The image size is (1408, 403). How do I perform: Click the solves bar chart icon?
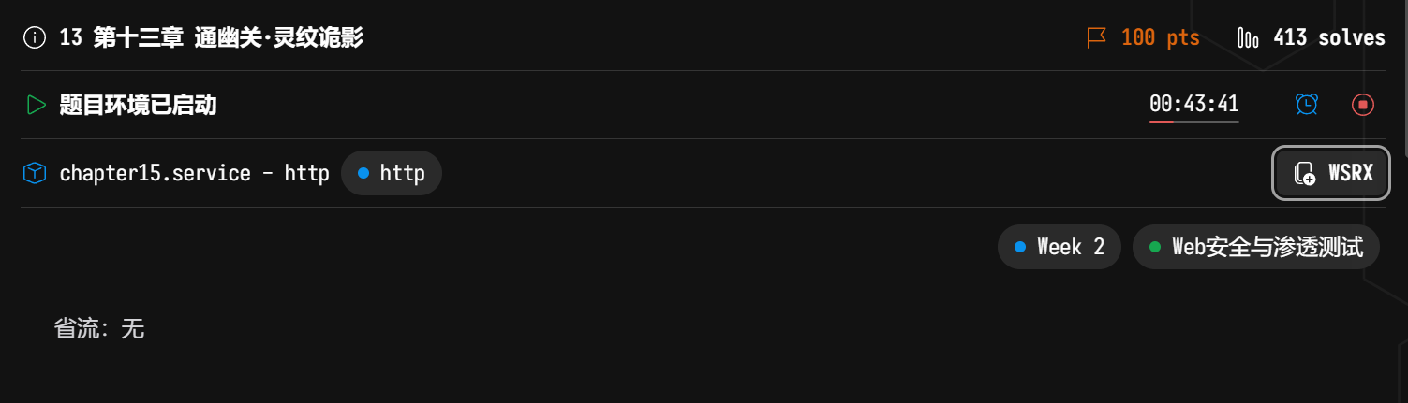[1248, 38]
